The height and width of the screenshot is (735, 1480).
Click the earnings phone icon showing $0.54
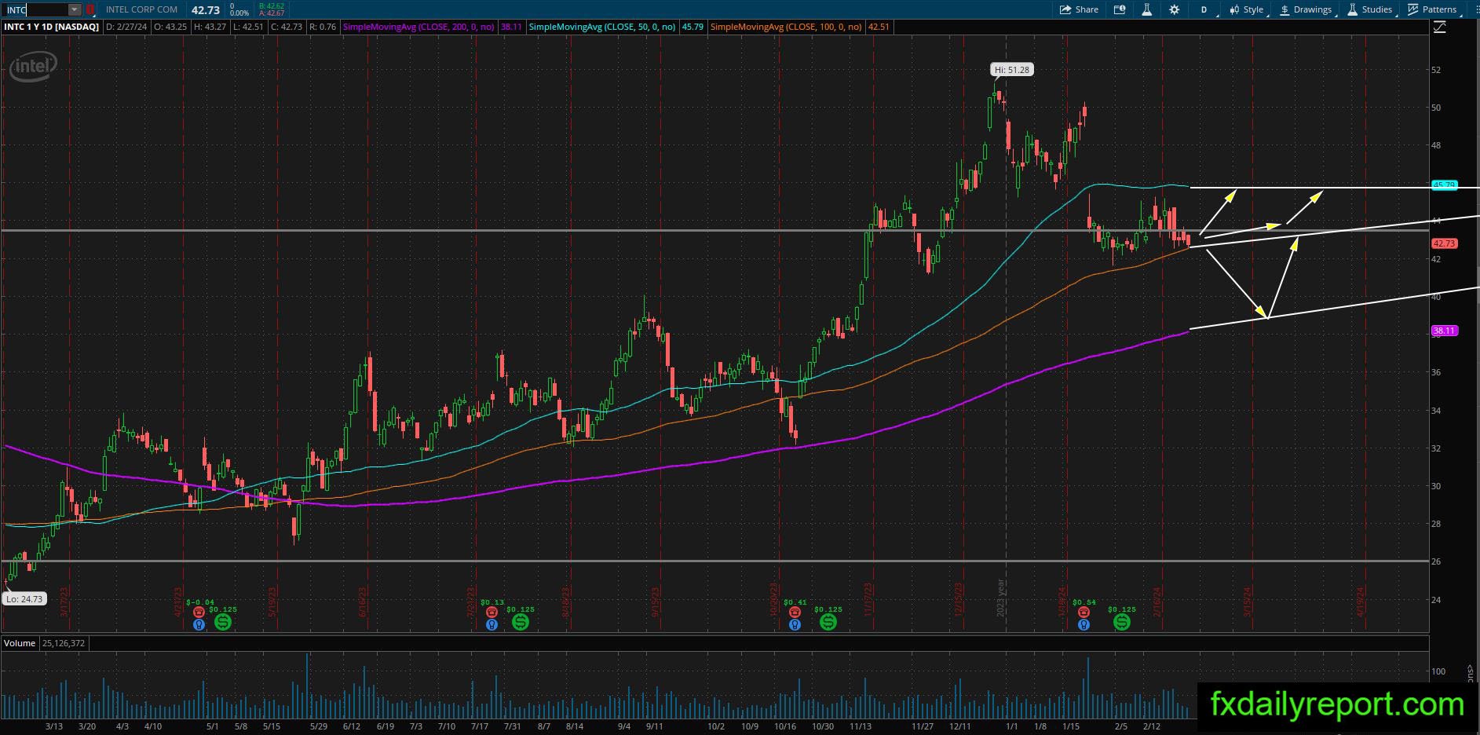1084,612
